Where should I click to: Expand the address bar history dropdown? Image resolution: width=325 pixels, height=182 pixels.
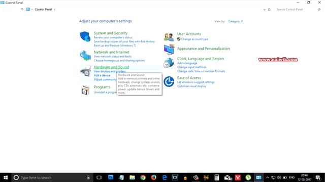tap(264, 10)
